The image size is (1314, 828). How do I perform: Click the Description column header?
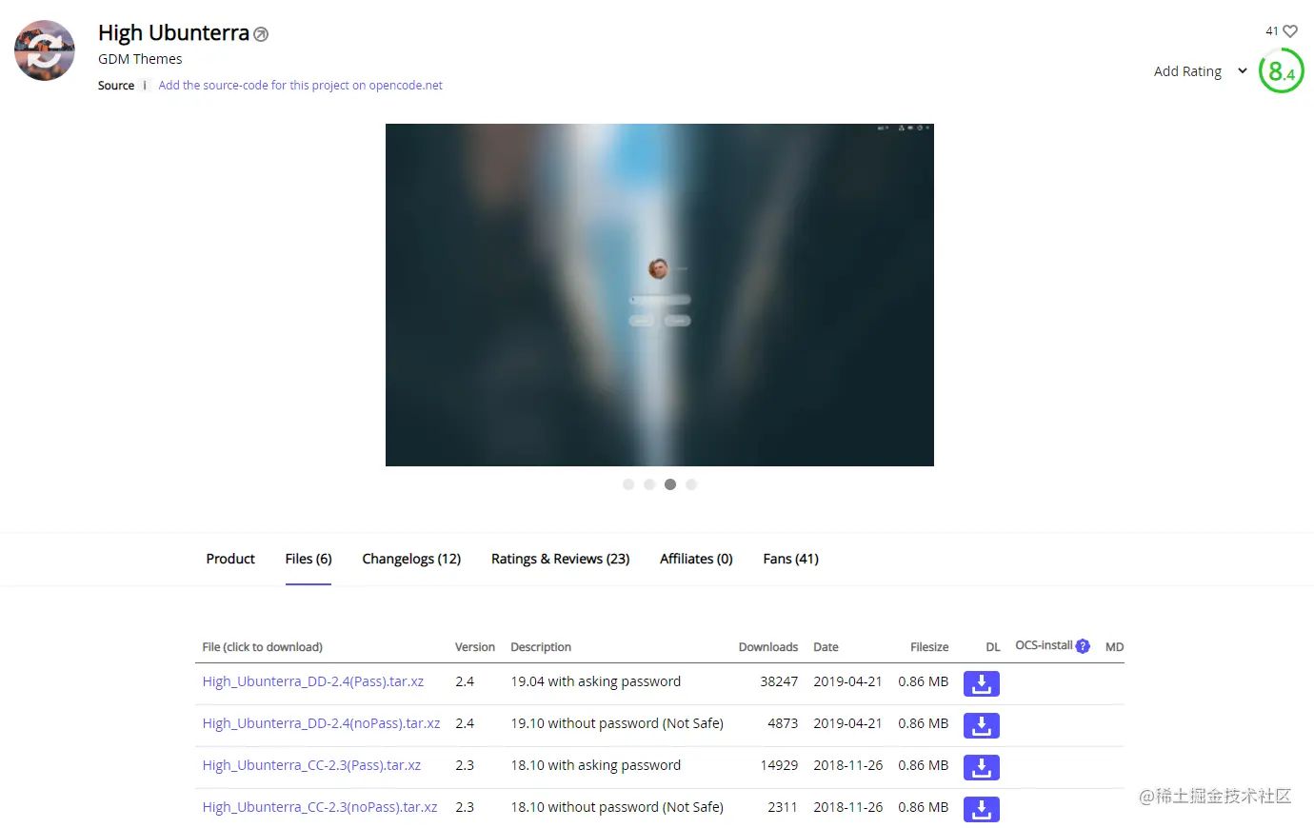pos(541,647)
